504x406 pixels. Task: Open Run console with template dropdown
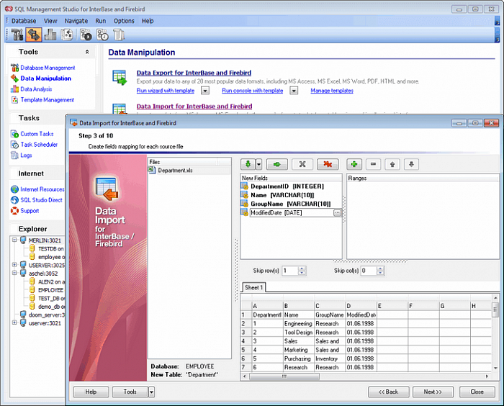294,91
